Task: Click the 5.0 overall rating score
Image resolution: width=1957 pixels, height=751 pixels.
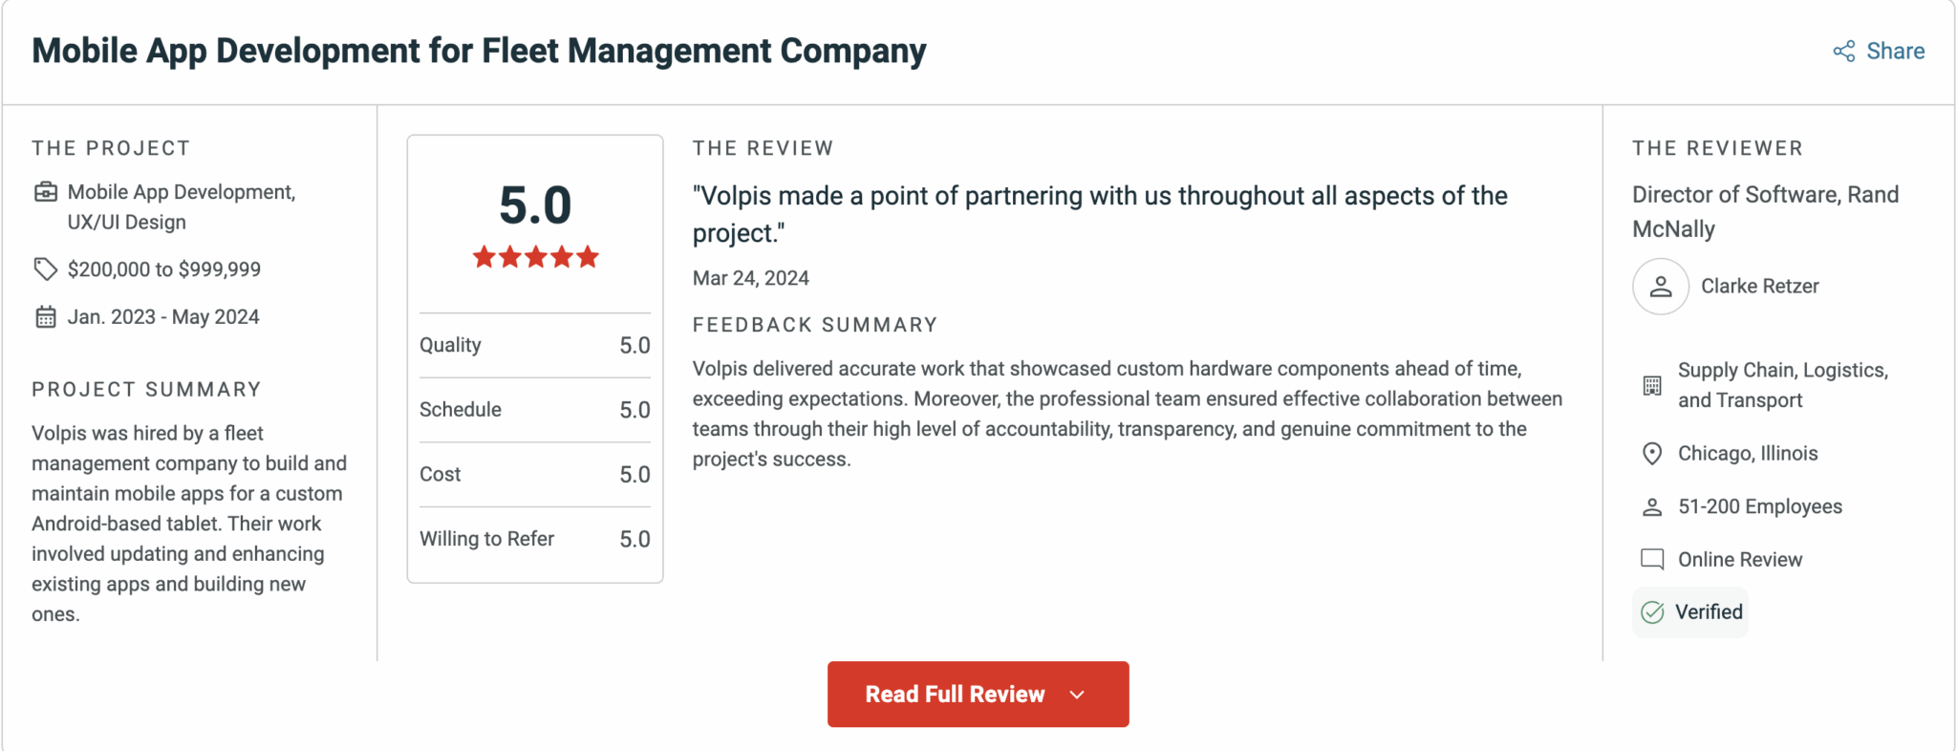Action: click(x=535, y=205)
